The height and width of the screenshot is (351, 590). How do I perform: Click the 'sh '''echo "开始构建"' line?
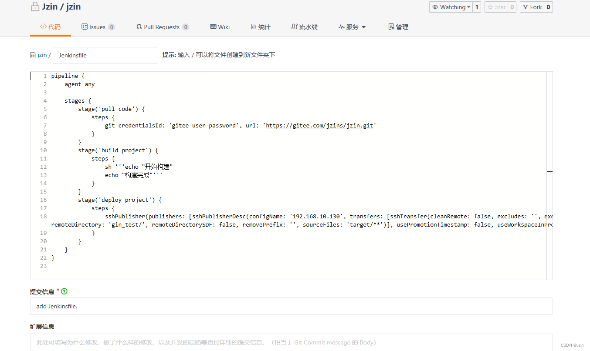point(139,167)
